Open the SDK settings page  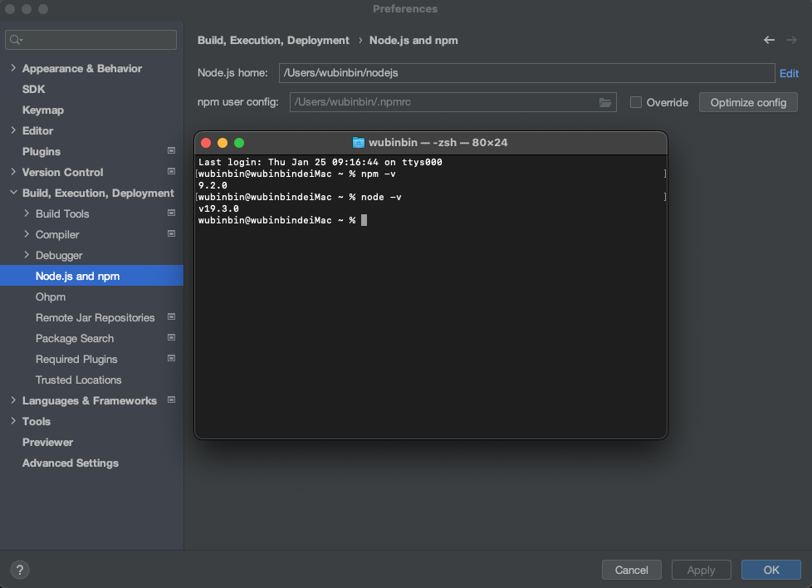(x=34, y=89)
